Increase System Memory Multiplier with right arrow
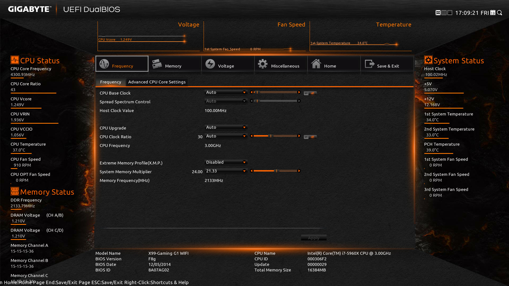 299,171
